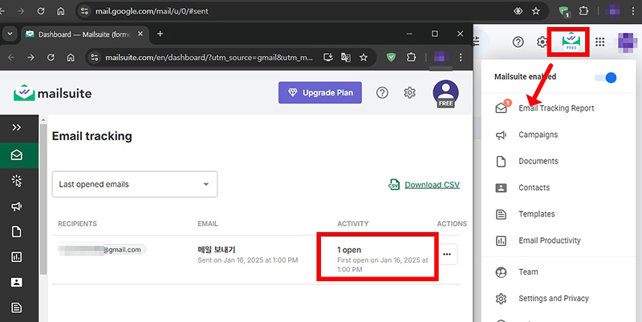This screenshot has height=322, width=642.
Task: Open Templates icon in dark sidebar
Action: point(16,308)
